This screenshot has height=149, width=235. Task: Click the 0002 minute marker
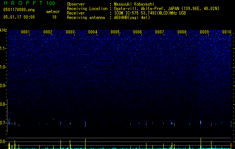[x=48, y=32]
